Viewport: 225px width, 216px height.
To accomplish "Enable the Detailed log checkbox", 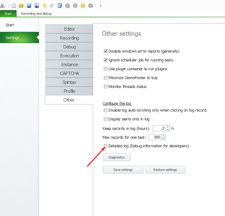I will 106,146.
